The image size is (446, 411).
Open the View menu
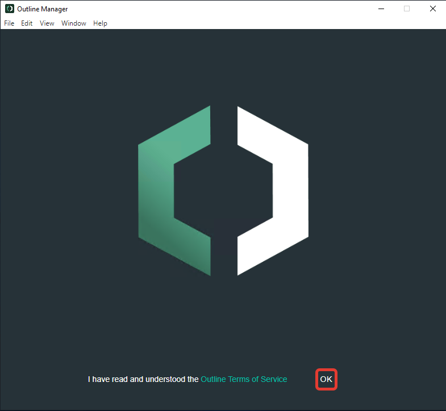pyautogui.click(x=47, y=23)
